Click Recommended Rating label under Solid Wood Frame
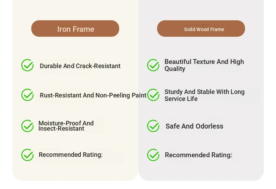This screenshot has width=276, height=189. click(x=198, y=155)
